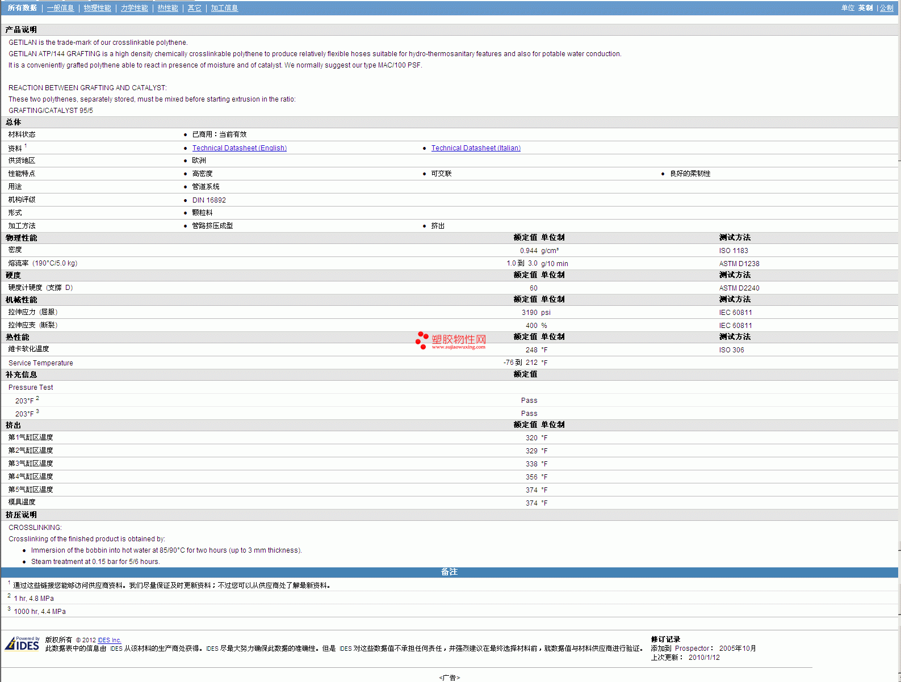Viewport: 901px width, 682px height.
Task: Switch units to 公制 (metric)
Action: 886,8
